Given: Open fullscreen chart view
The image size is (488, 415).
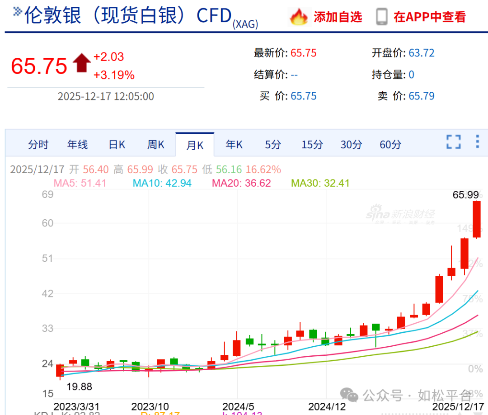Looking at the screenshot, I should [453, 142].
